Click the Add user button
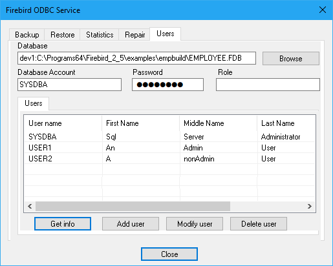The height and width of the screenshot is (266, 333). pyautogui.click(x=131, y=224)
